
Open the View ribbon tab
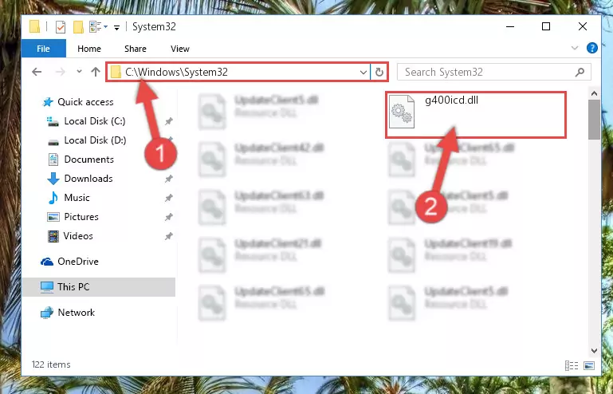[180, 49]
